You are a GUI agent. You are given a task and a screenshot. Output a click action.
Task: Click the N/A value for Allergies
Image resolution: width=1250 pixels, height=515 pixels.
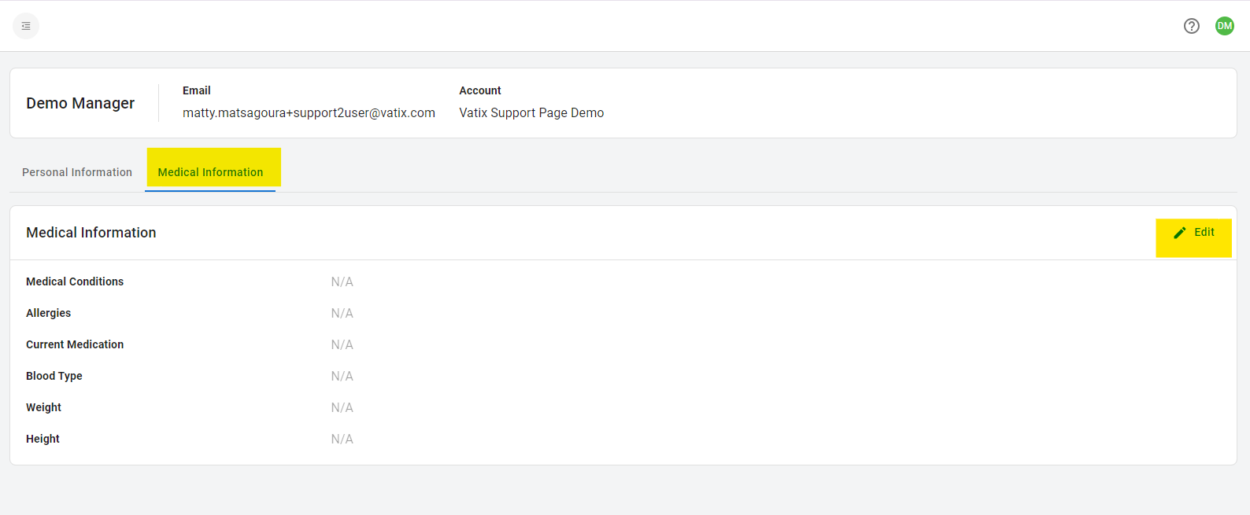click(342, 313)
